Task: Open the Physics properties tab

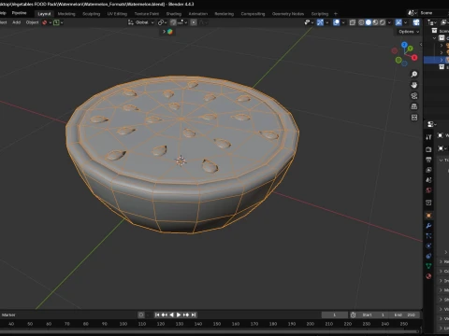Action: (x=428, y=245)
